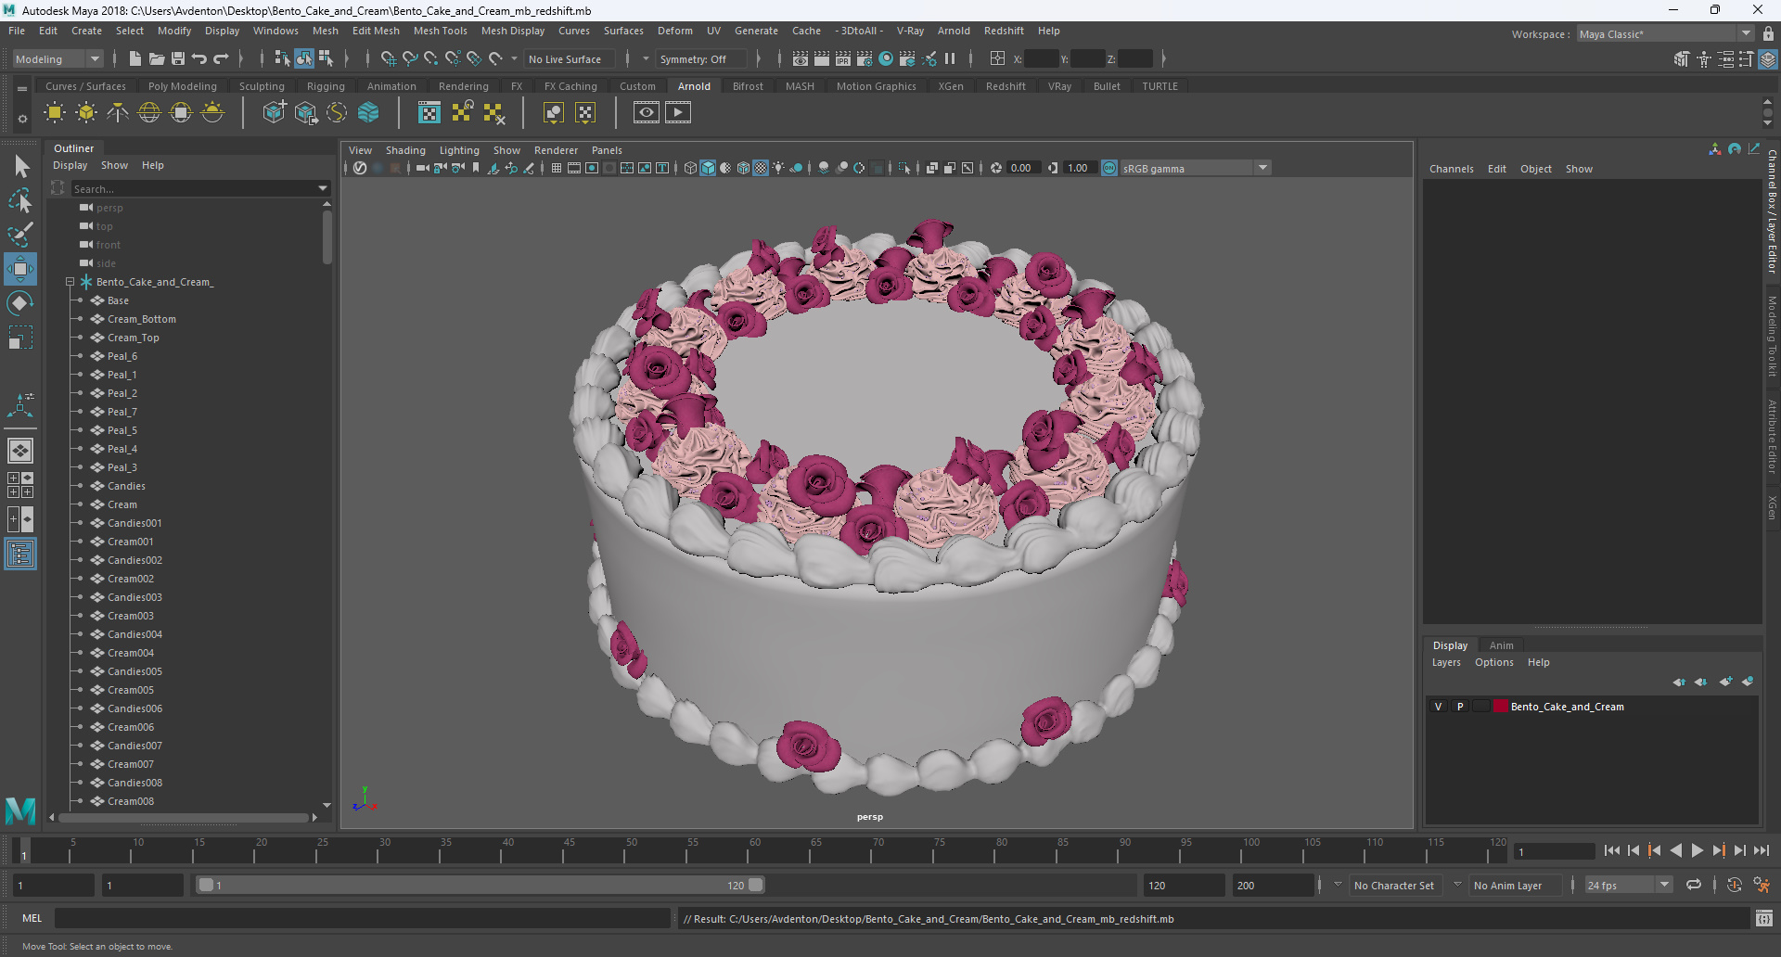The width and height of the screenshot is (1781, 957).
Task: Open the Layers menu in Layer Editor
Action: click(x=1445, y=662)
